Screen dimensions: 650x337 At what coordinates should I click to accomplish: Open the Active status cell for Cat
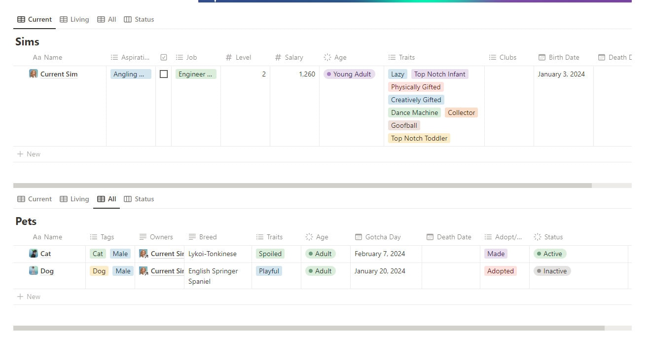click(x=550, y=254)
